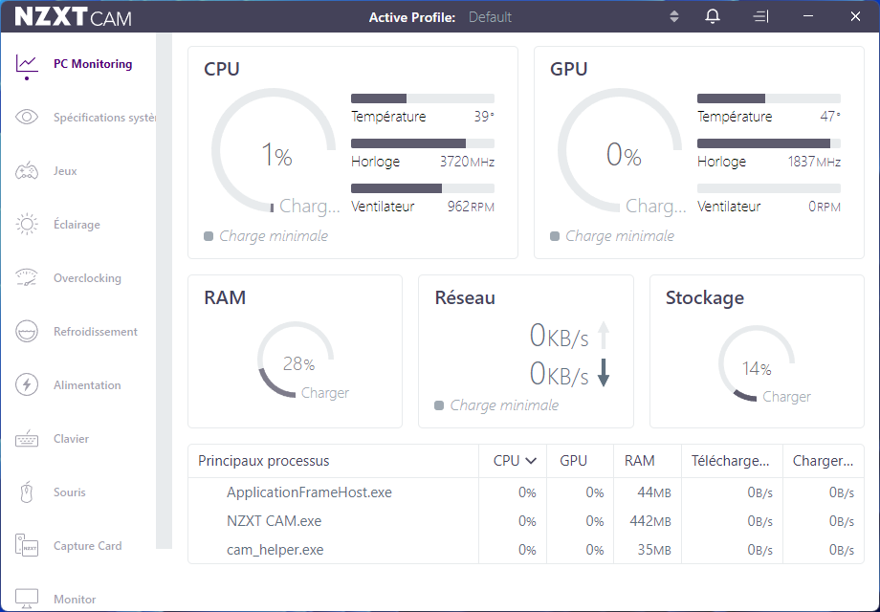Click the RAM column header
Image resolution: width=880 pixels, height=612 pixels.
[x=639, y=461]
